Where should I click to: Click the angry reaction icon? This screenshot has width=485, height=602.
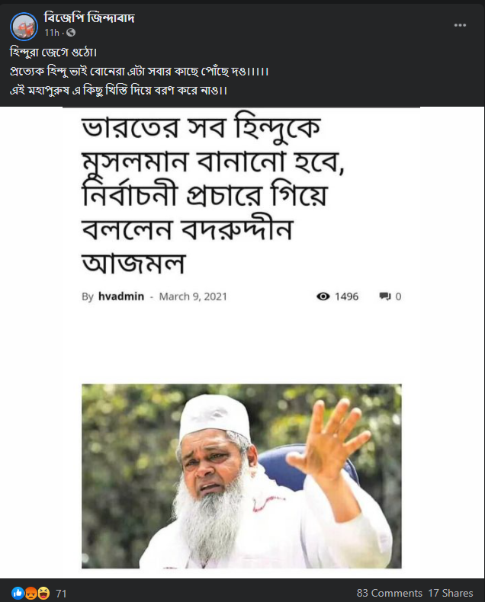[31, 593]
